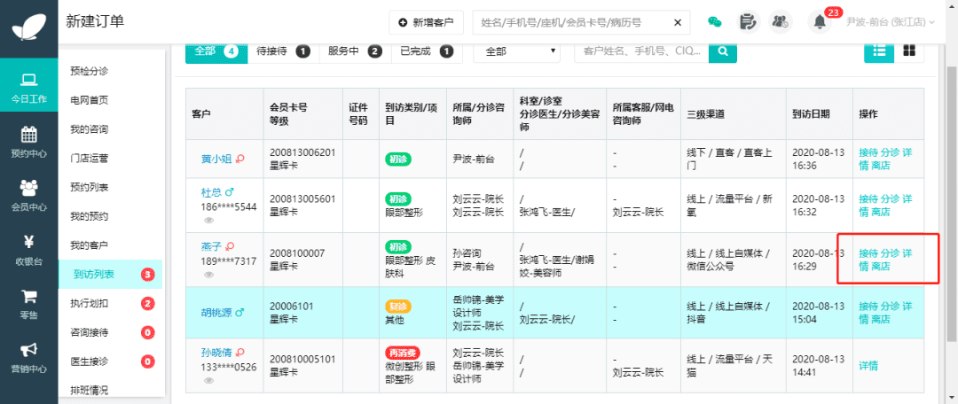Open the WeChat icon in top bar
This screenshot has height=404, width=958.
715,21
